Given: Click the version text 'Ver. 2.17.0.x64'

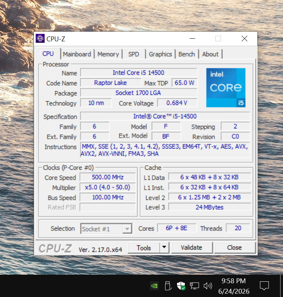Looking at the screenshot, I should [100, 250].
